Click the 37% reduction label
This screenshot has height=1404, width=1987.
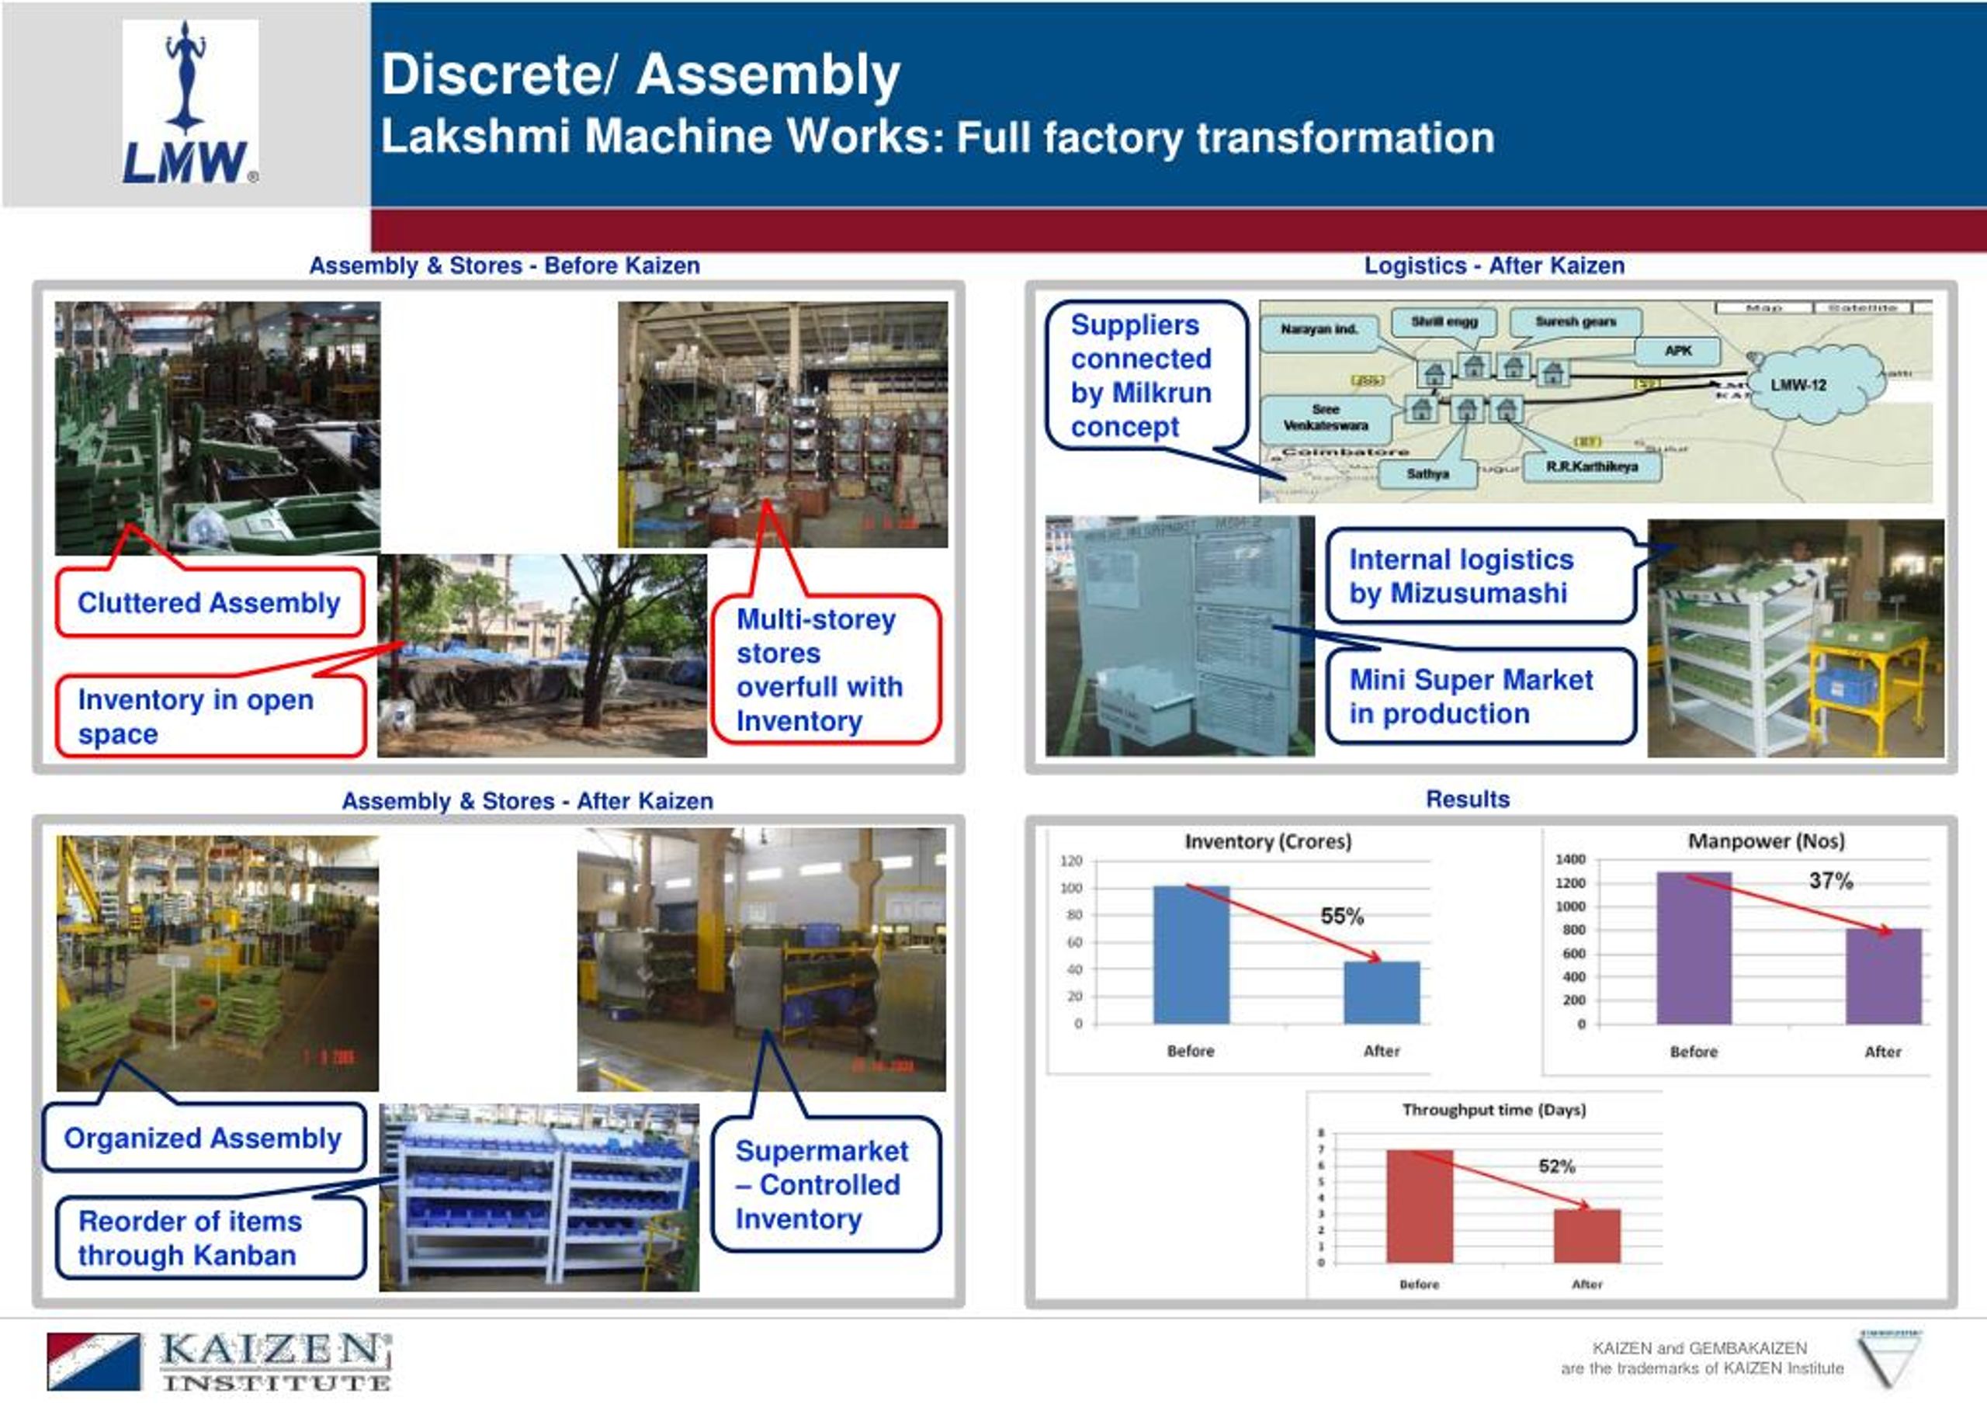click(x=1831, y=881)
